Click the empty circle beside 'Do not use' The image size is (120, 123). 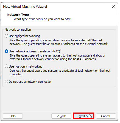[x=6, y=82]
